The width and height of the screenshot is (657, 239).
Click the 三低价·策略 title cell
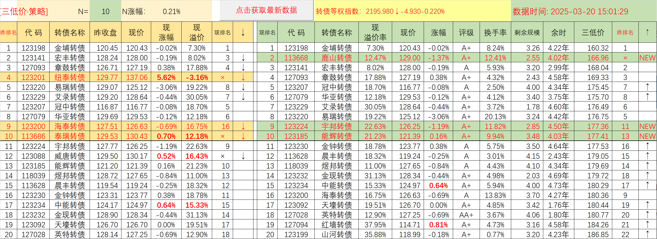[24, 12]
